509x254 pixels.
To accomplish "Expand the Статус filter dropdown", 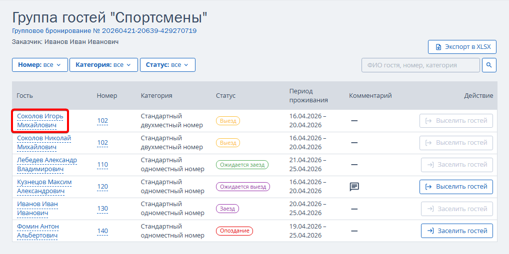I will click(x=167, y=65).
